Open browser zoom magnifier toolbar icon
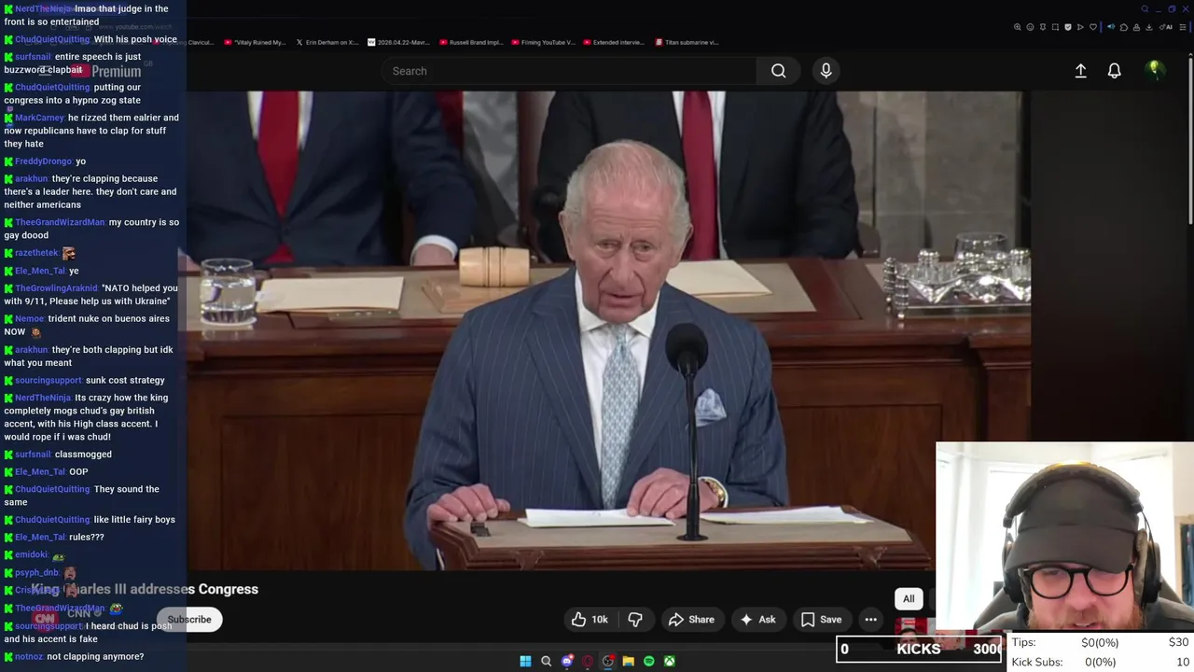 coord(1018,27)
